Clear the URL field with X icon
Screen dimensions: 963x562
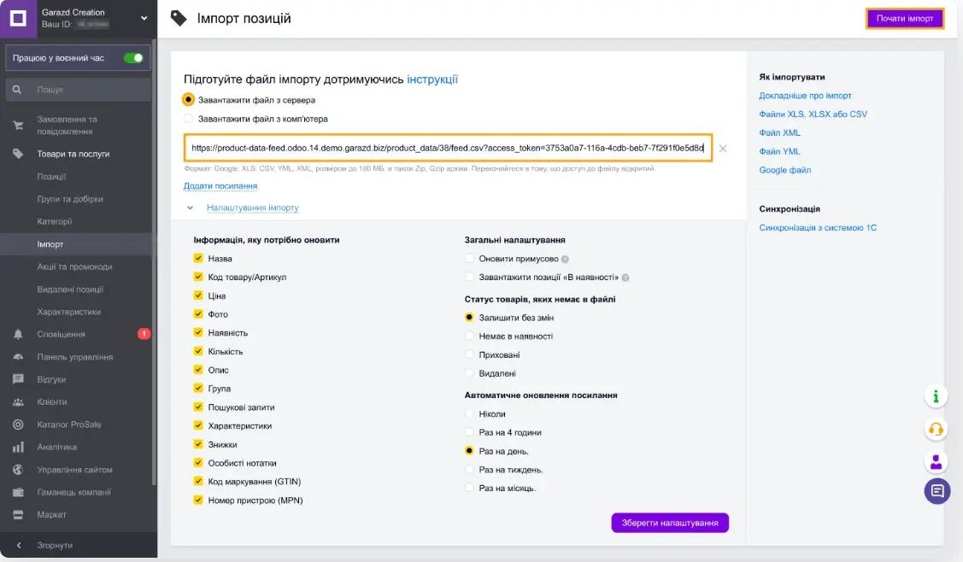[723, 149]
